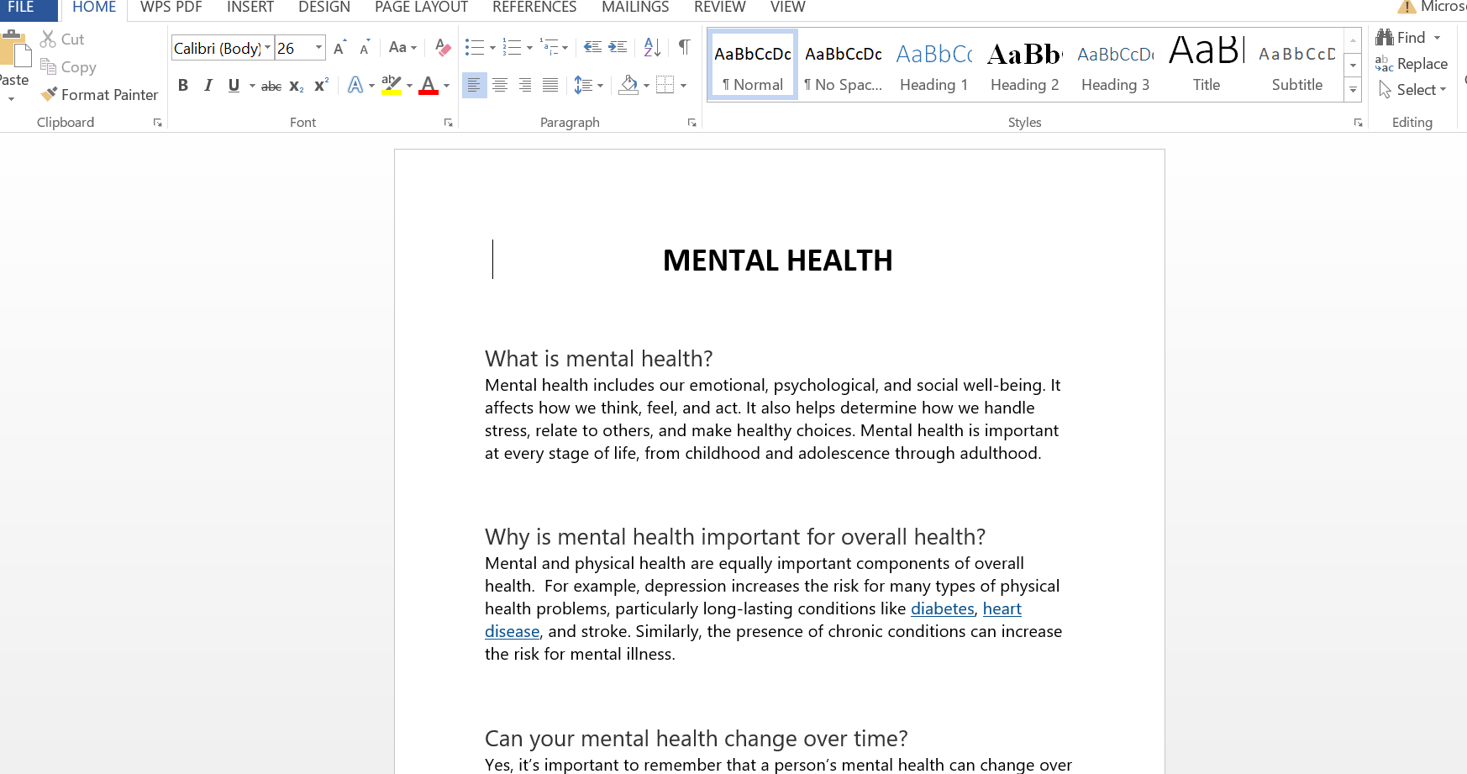Shrink font size with smaller A icon

point(365,48)
